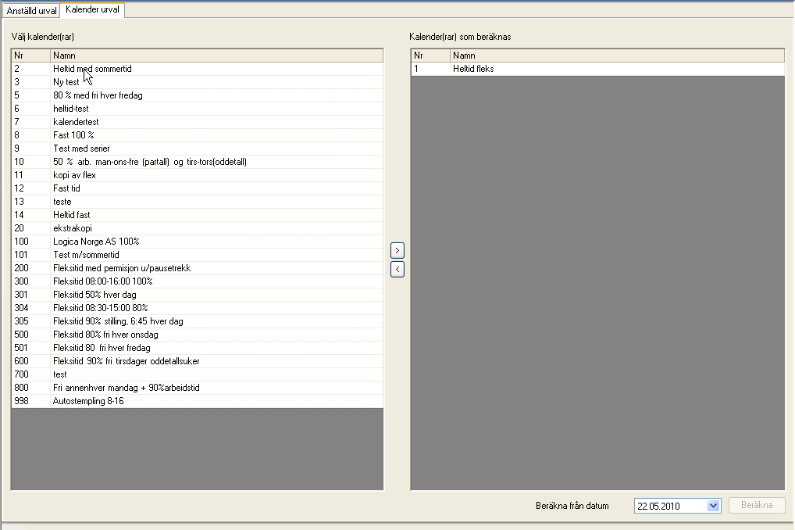
Task: Select 'Fleksitid 50% hver dag'
Action: point(198,295)
